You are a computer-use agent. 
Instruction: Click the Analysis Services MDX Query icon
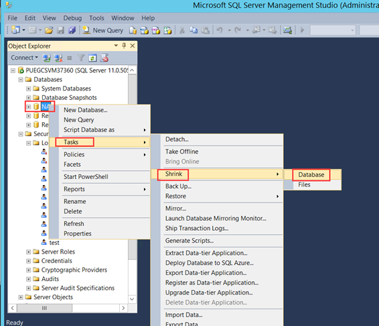coord(144,30)
